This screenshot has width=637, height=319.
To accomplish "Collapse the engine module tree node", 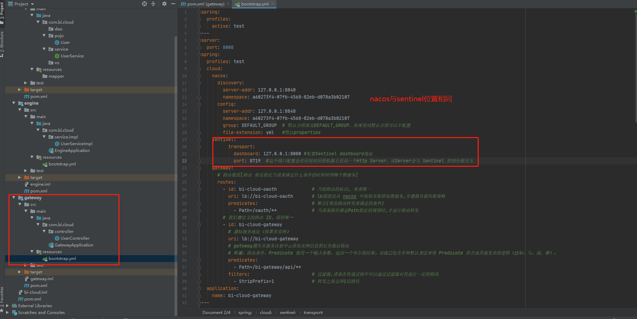I will click(14, 103).
